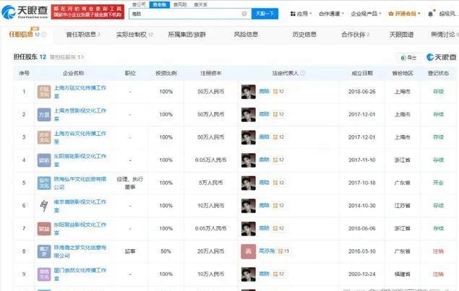Open company name link in row 5

(80, 183)
